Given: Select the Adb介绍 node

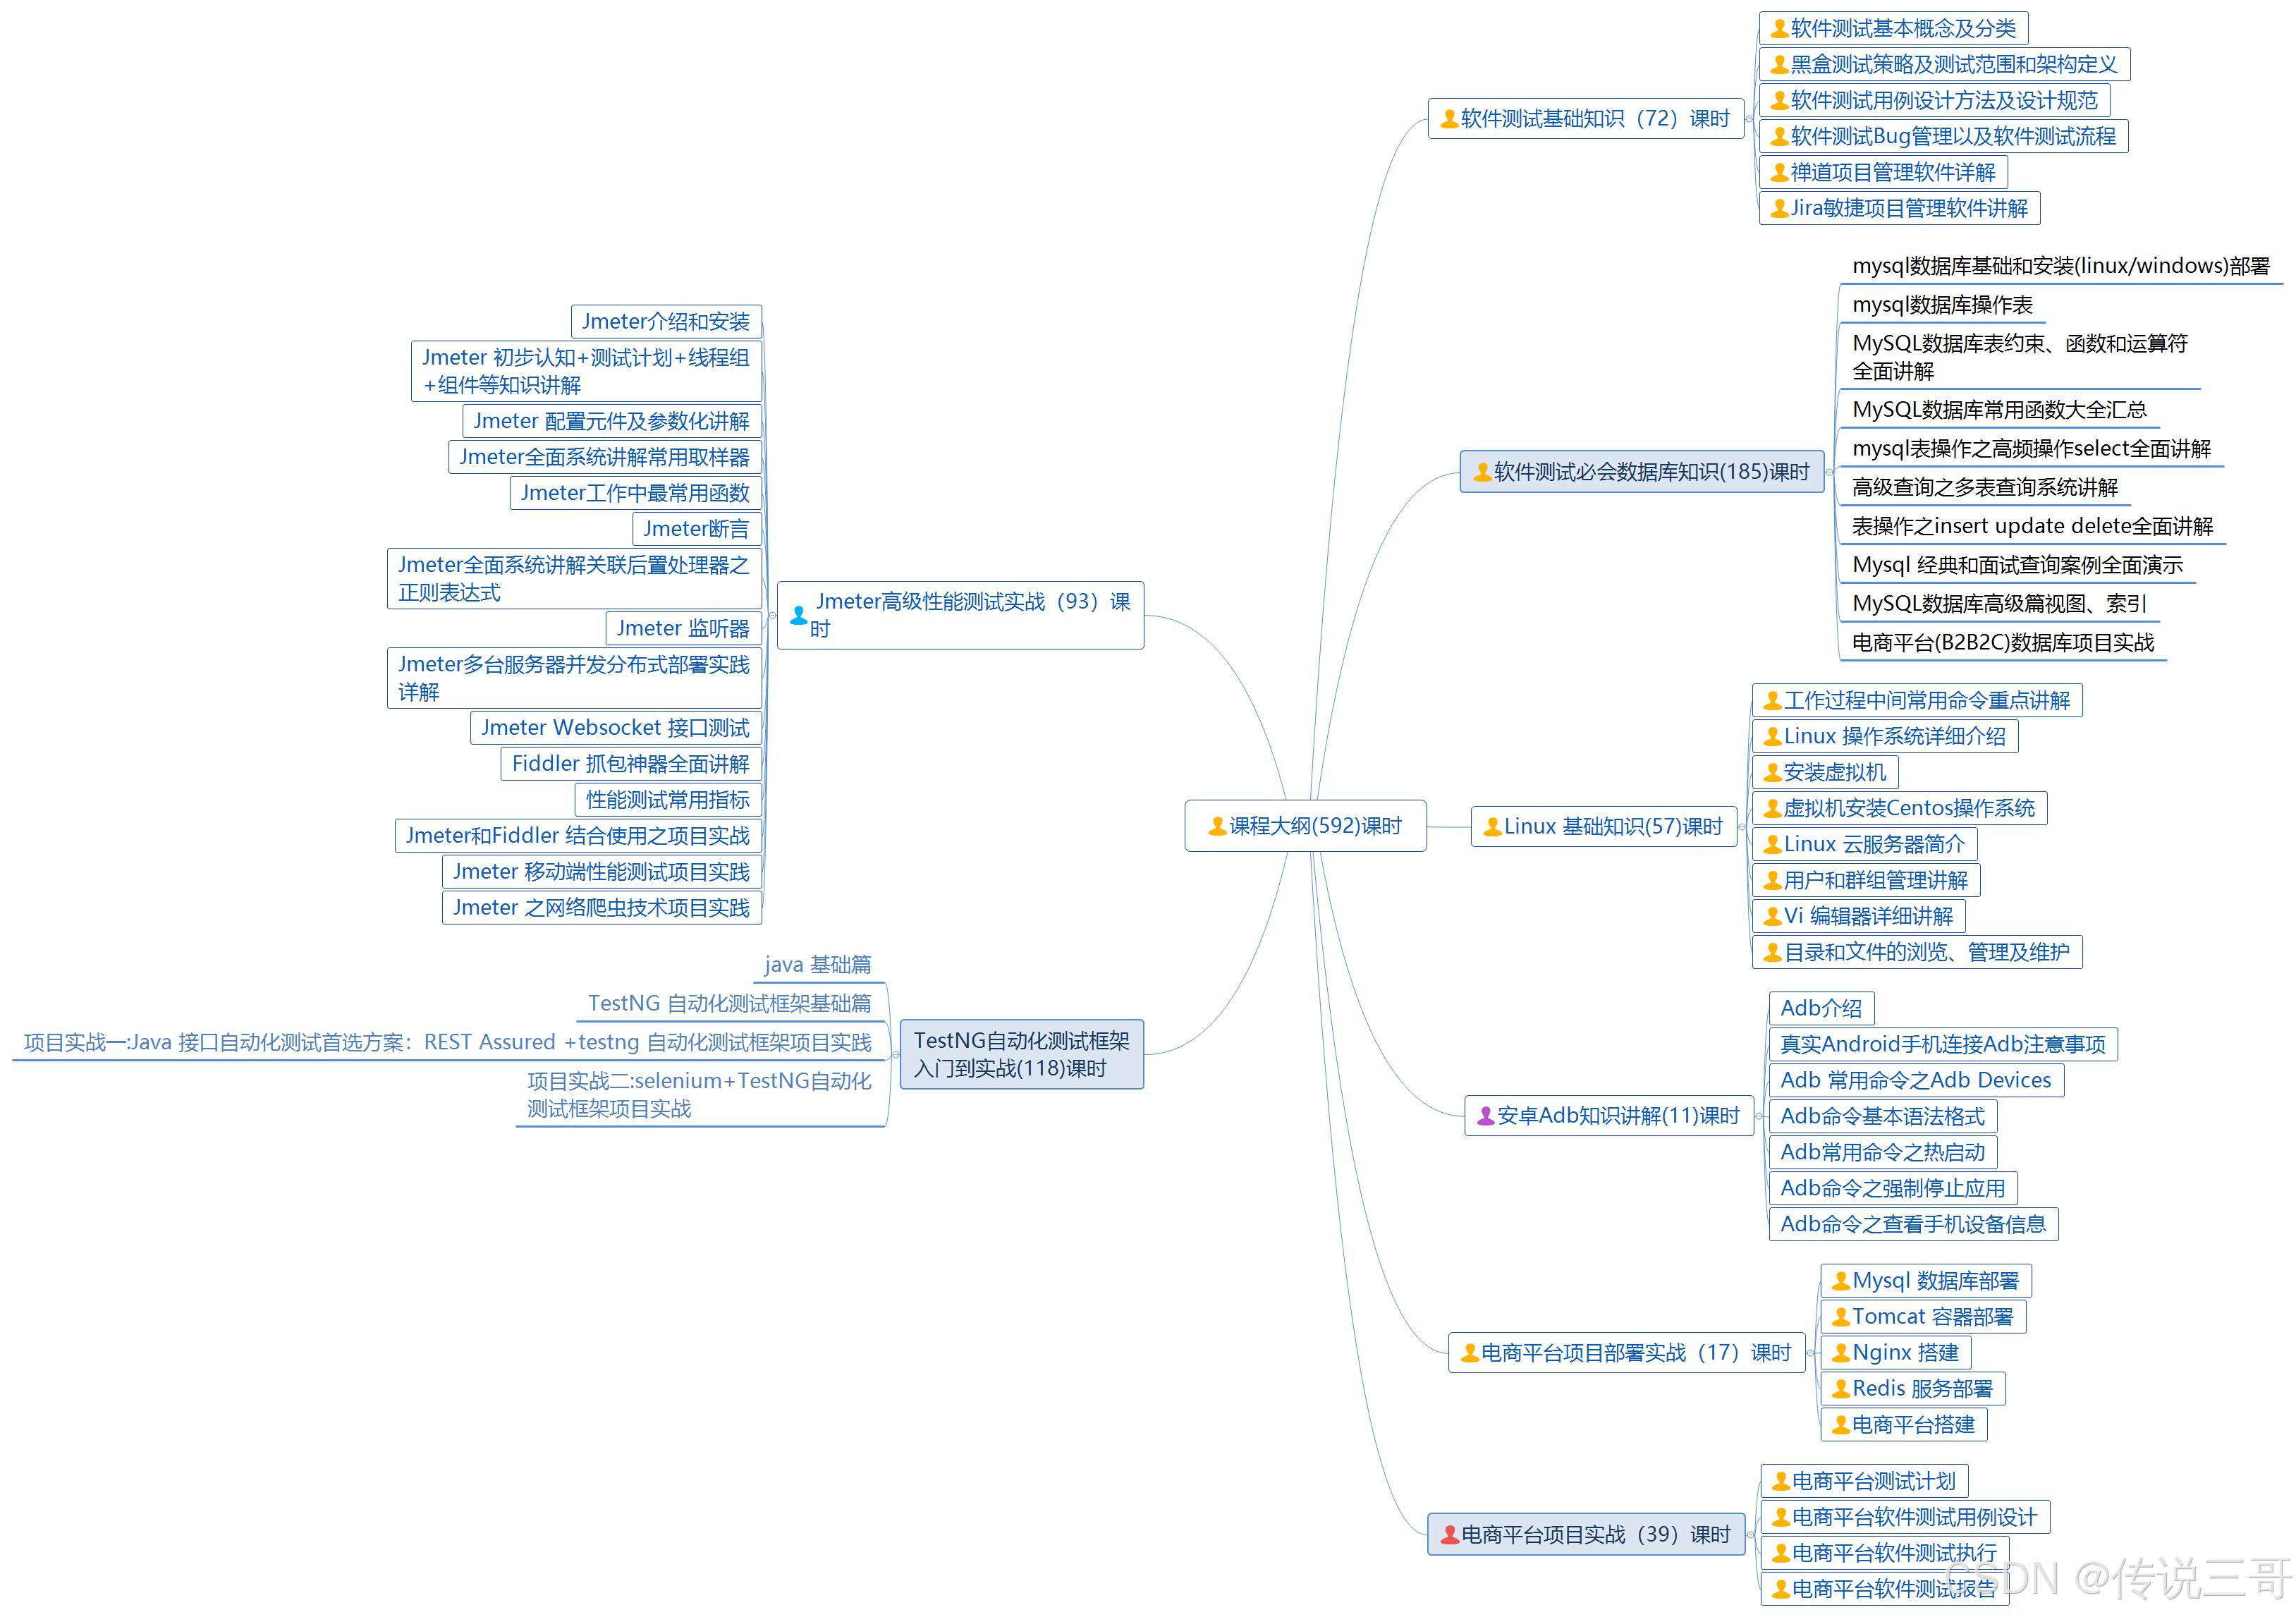Looking at the screenshot, I should tap(1821, 1007).
